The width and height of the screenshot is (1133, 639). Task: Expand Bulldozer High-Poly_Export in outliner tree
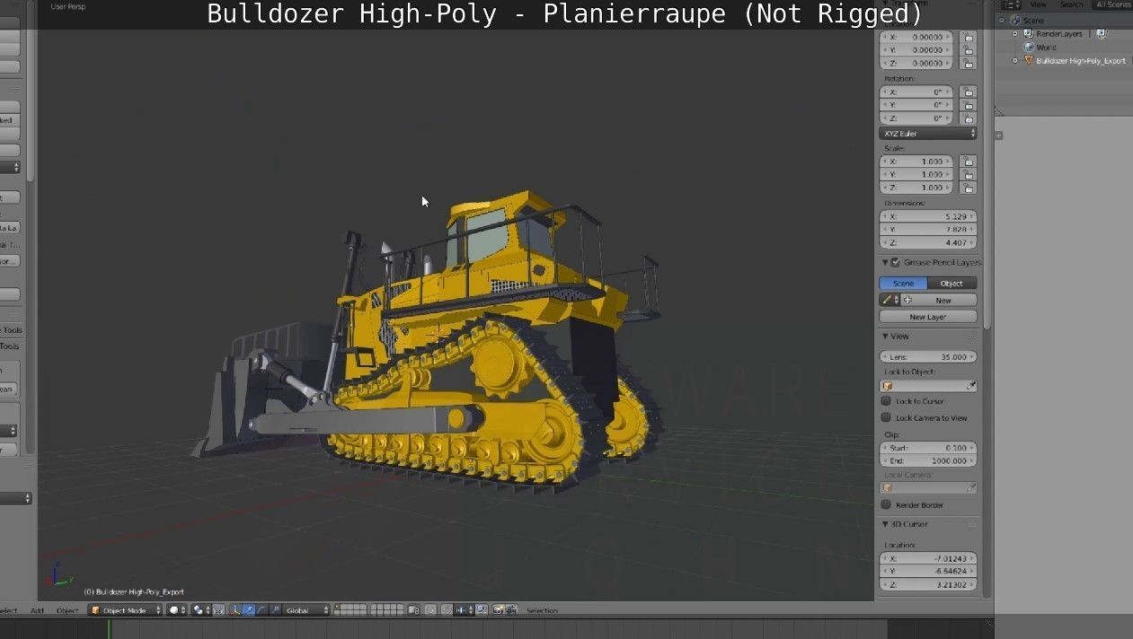point(1015,61)
